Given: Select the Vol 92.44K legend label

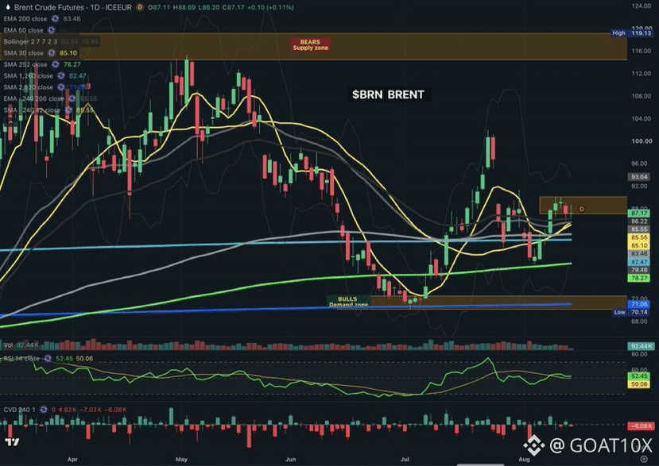Looking at the screenshot, I should click(21, 345).
